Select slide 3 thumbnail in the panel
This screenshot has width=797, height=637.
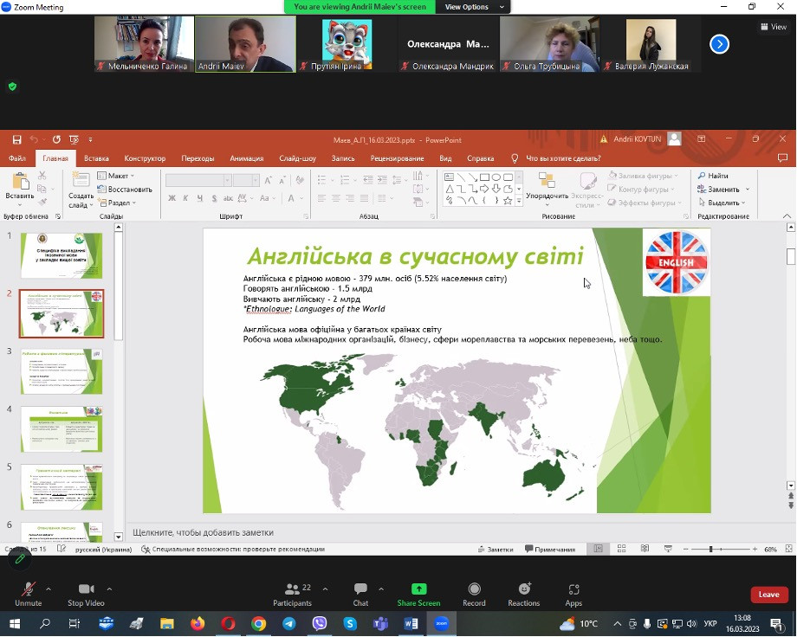62,370
